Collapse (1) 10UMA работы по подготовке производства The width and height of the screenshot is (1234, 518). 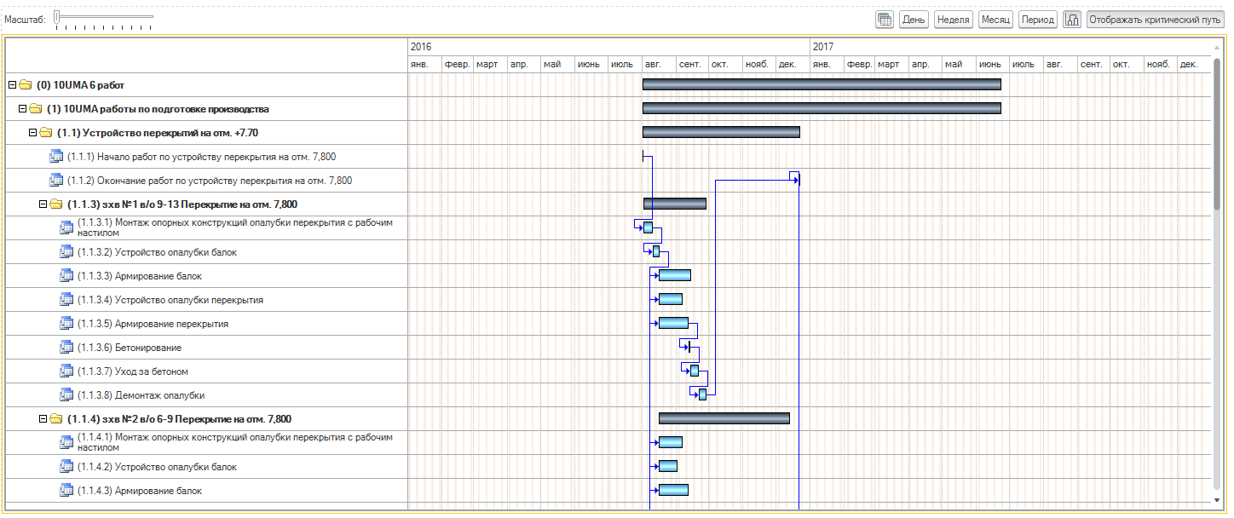click(x=22, y=109)
